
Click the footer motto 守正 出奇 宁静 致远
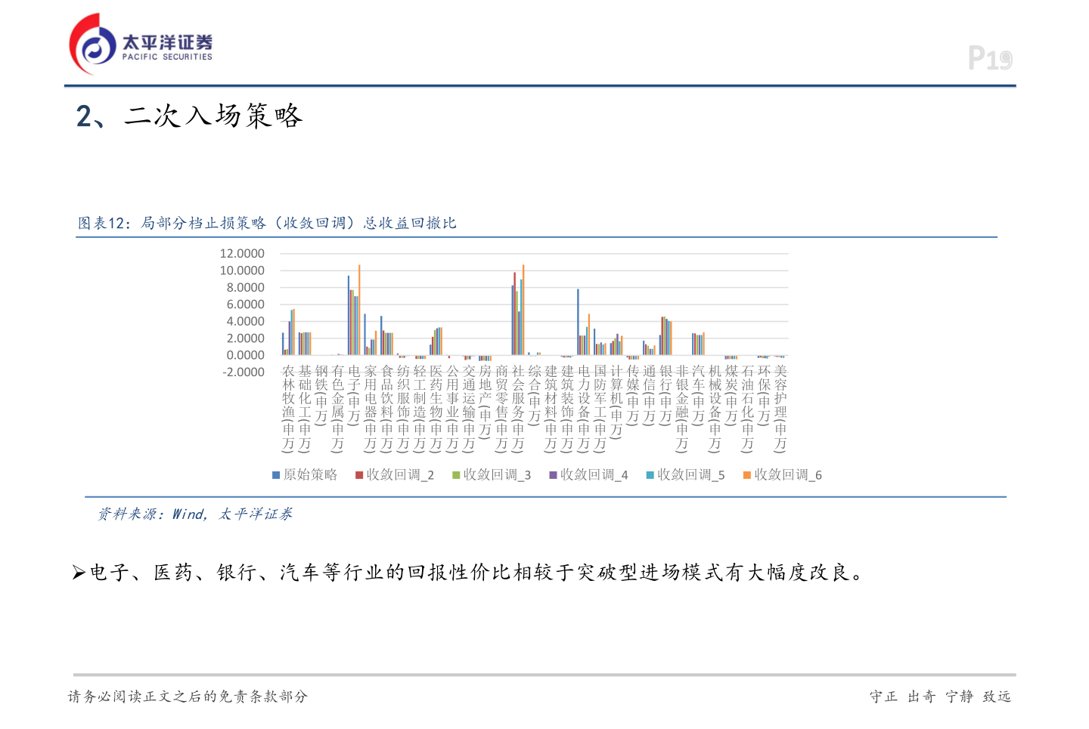click(x=940, y=697)
